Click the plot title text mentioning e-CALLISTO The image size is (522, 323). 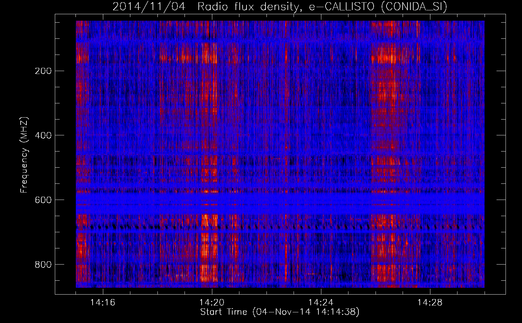280,6
